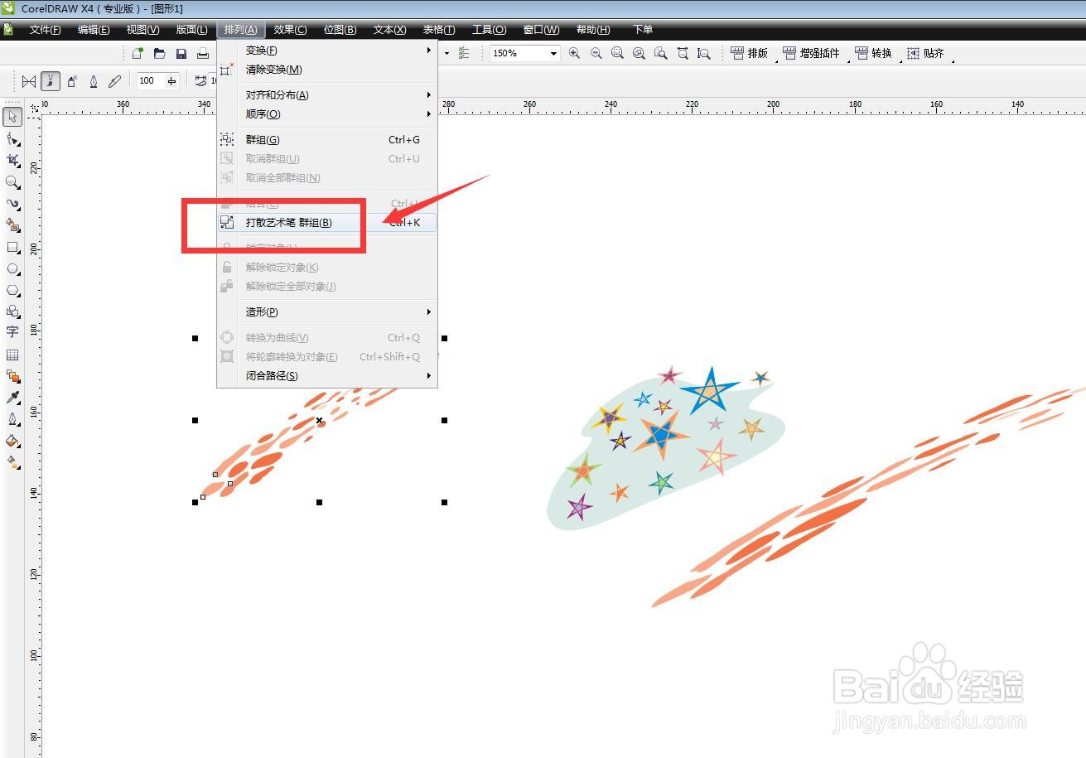The height and width of the screenshot is (758, 1086).
Task: Choose 打散艺术笔 群组(B) menu item
Action: coord(327,223)
